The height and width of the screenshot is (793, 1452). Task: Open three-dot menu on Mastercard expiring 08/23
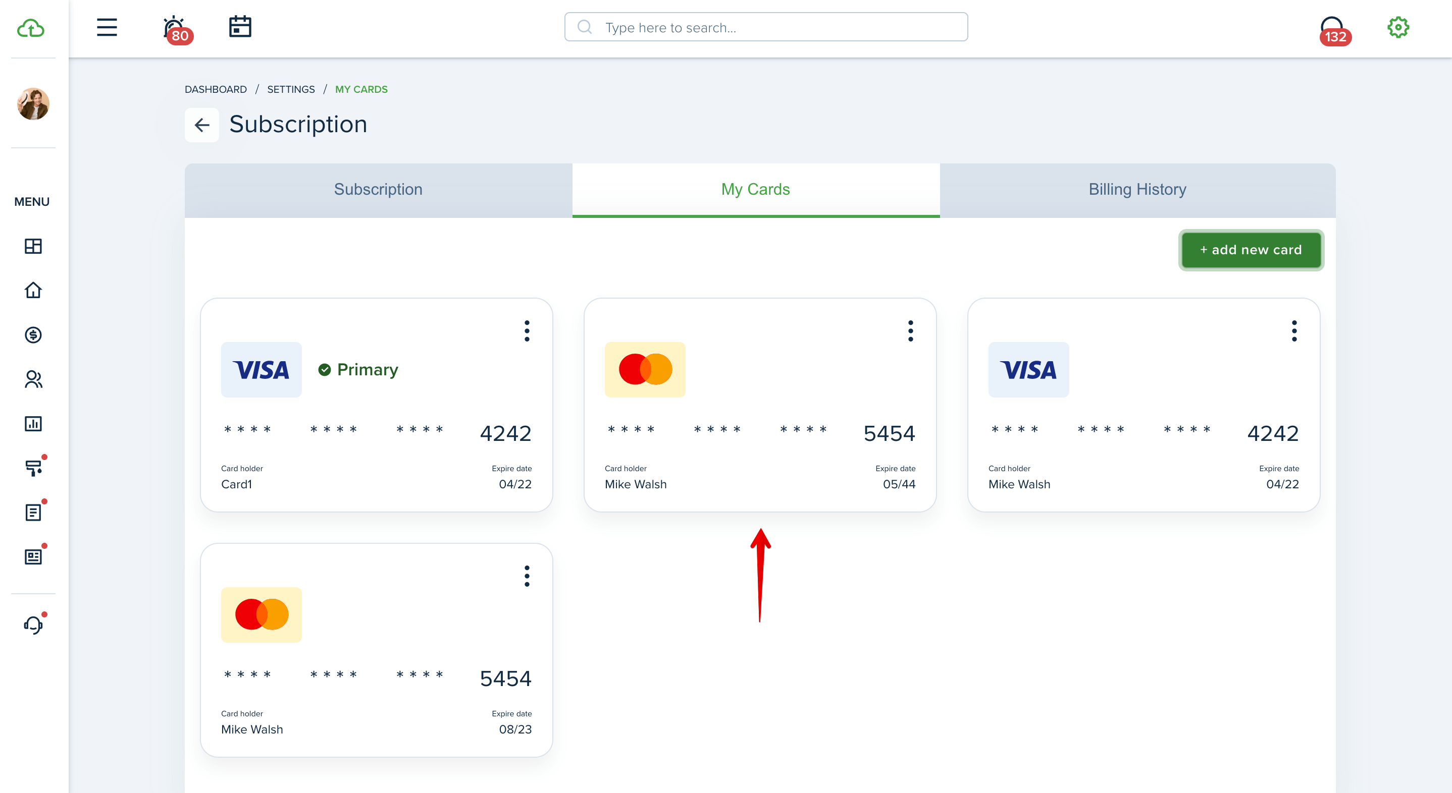pos(527,576)
